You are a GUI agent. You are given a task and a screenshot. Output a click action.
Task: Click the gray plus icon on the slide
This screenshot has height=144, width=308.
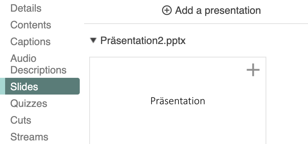tap(253, 70)
